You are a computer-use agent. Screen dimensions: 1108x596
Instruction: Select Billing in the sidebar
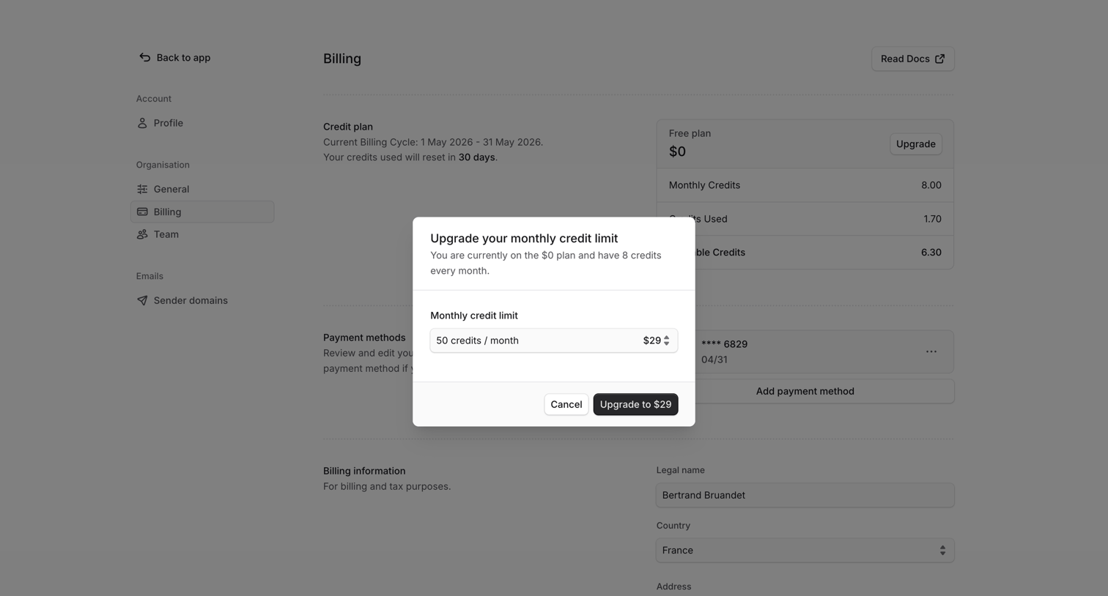(202, 212)
